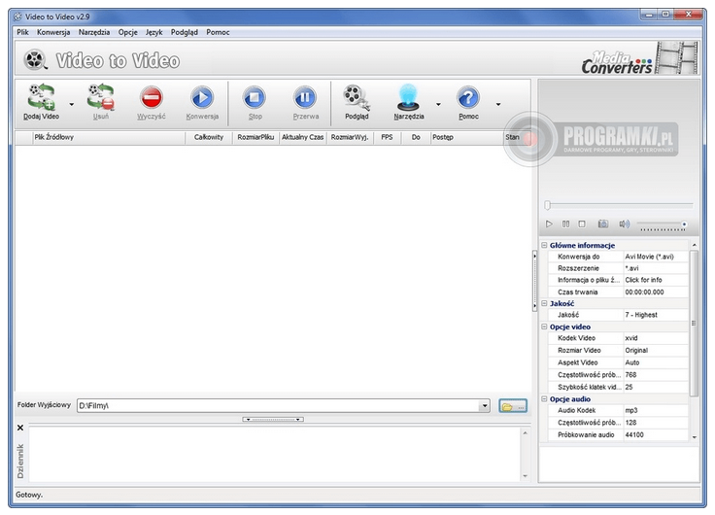Viewport: 715px width, 515px height.
Task: Browse for output folder with folder icon
Action: coord(513,406)
